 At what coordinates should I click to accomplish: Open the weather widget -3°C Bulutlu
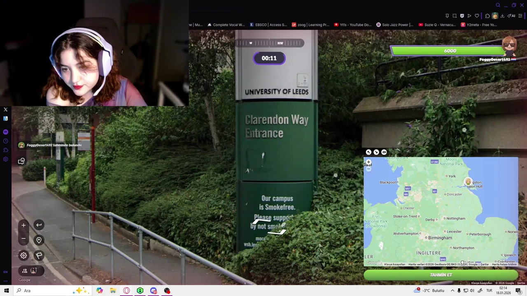pos(429,291)
